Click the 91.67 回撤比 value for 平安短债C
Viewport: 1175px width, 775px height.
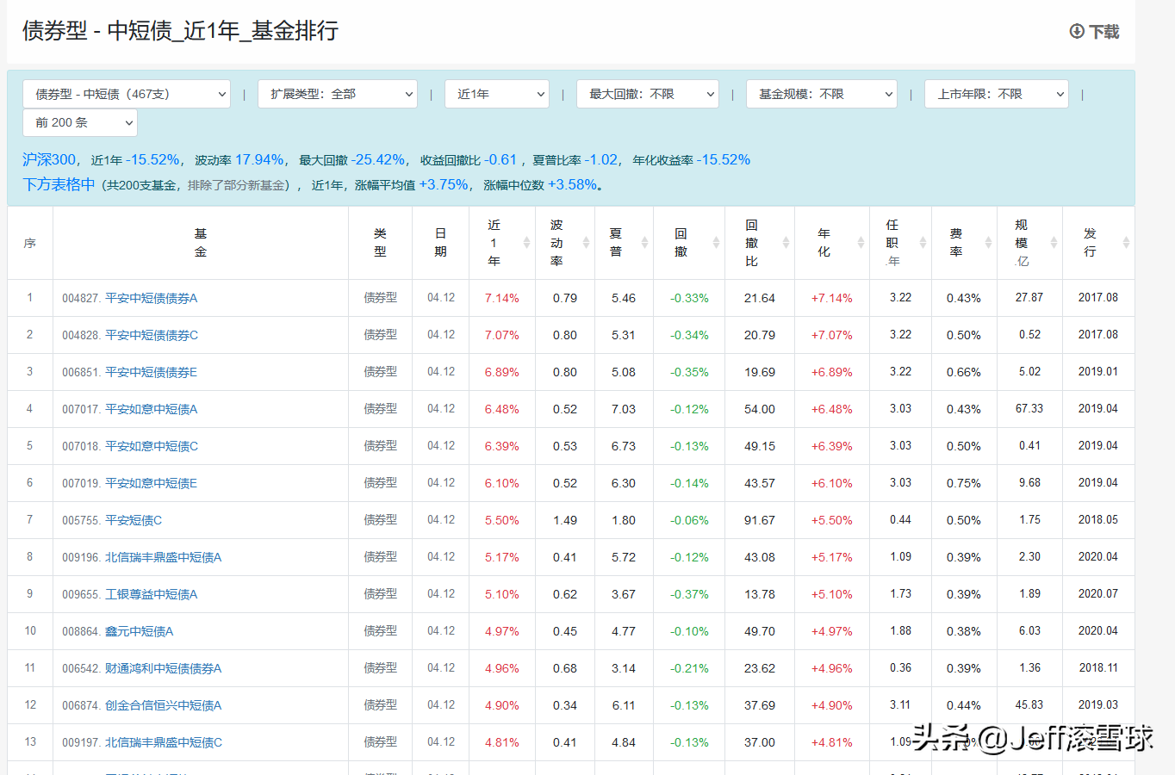(760, 520)
